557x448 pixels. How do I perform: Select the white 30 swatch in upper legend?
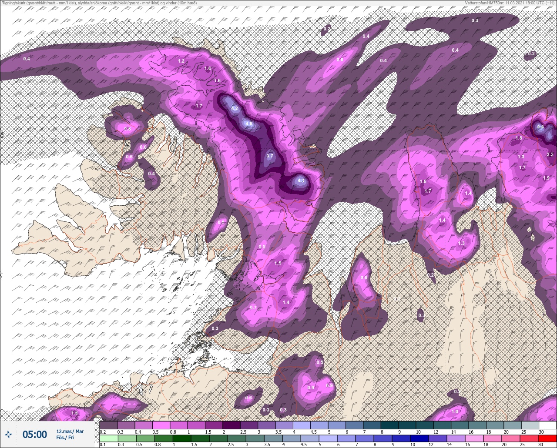(x=547, y=425)
